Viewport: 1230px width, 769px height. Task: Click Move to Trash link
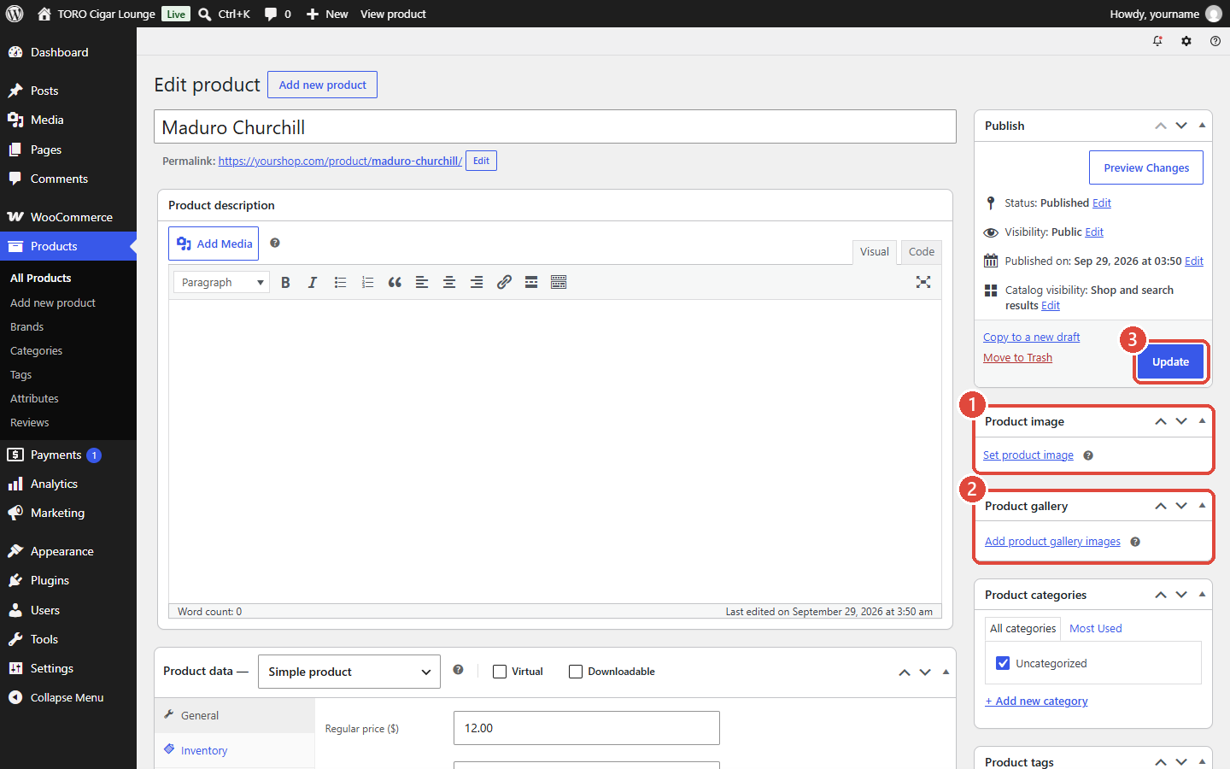1017,358
